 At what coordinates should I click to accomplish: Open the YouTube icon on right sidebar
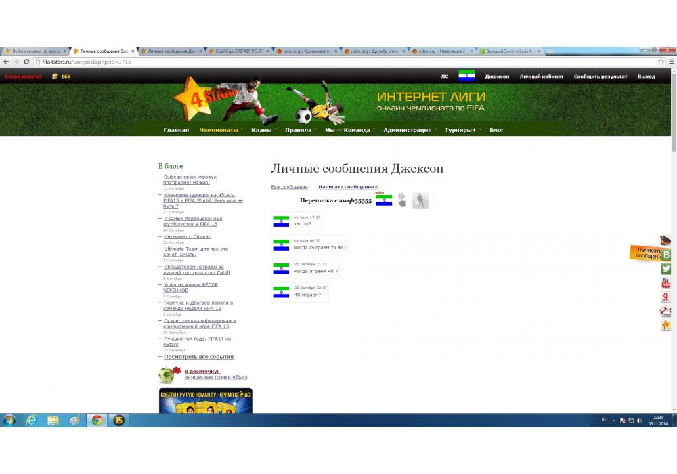[x=666, y=283]
